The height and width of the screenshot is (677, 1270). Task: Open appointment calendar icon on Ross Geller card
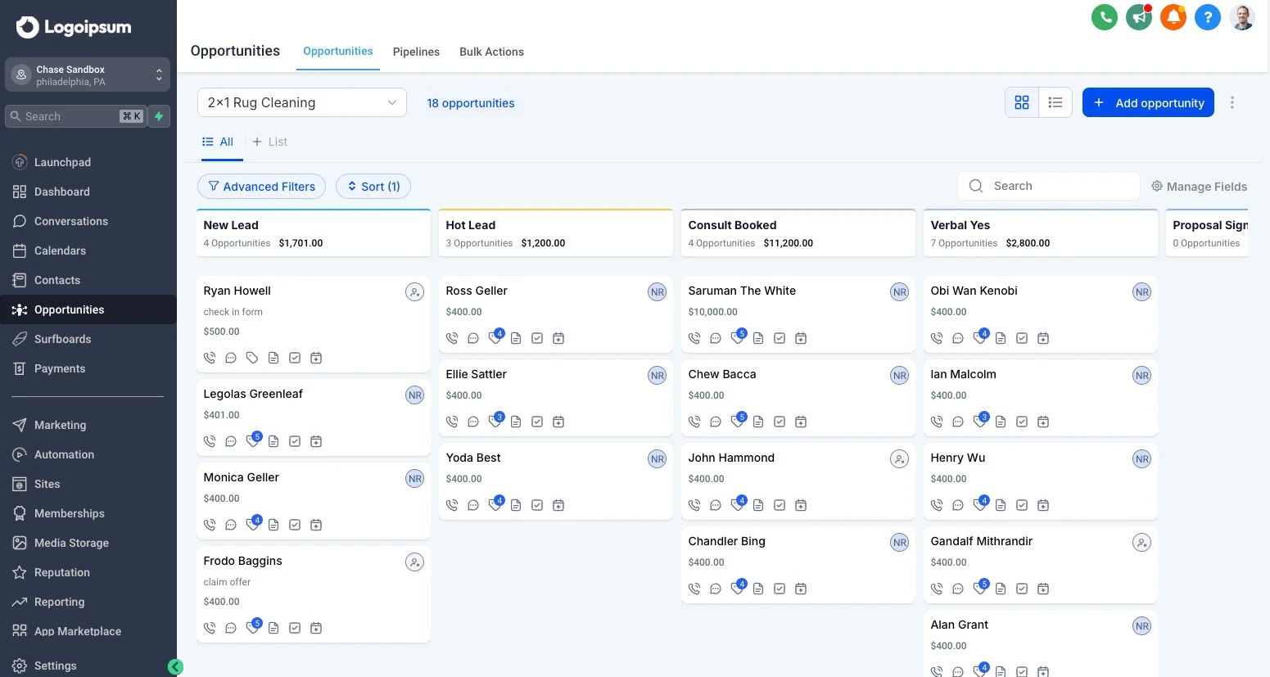[558, 338]
